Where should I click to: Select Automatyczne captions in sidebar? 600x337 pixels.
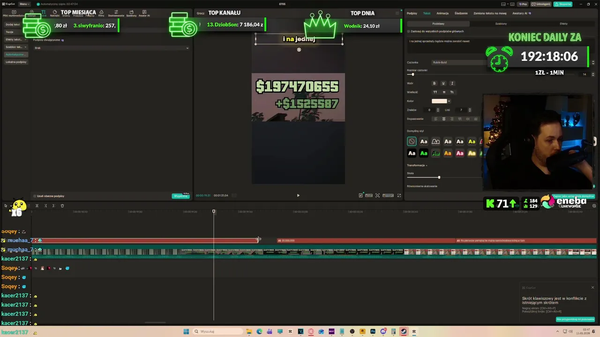coord(15,54)
